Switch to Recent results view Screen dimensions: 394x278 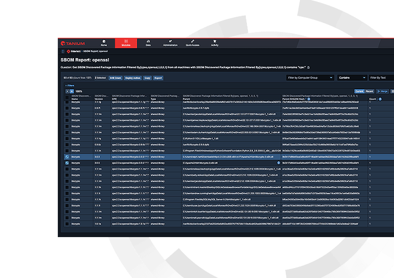coord(369,91)
